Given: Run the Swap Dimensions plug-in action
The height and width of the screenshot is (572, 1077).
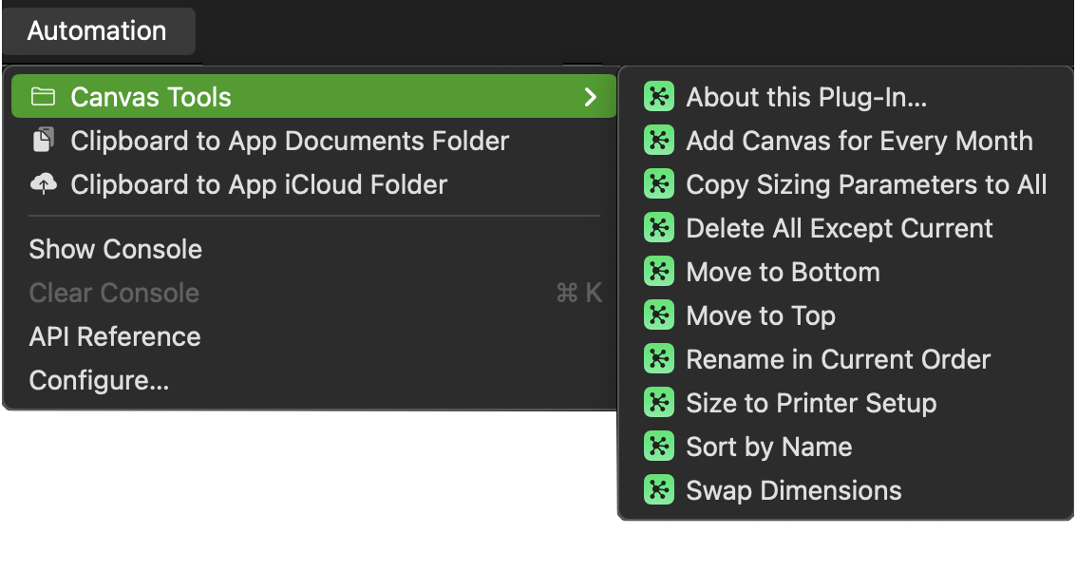Looking at the screenshot, I should [x=794, y=490].
